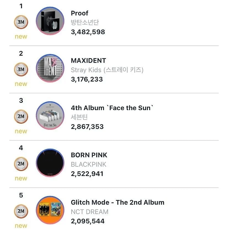Open the Stray Kids artist name

(107, 70)
